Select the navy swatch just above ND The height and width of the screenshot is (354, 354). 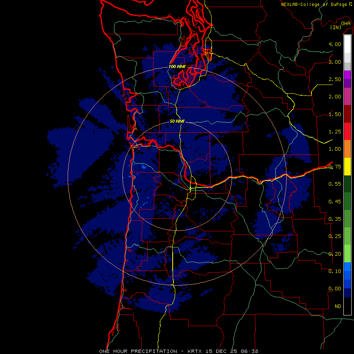click(x=347, y=293)
